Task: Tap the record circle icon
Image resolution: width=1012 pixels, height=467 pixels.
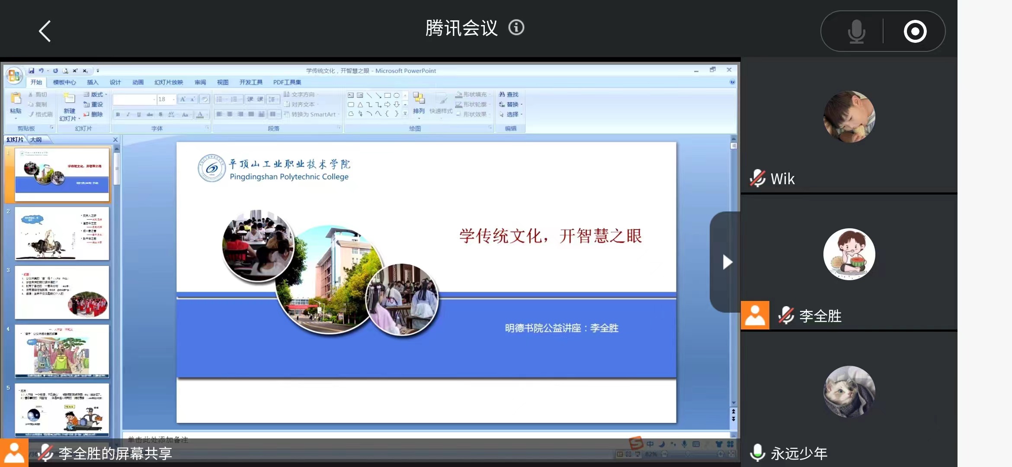Action: click(x=915, y=32)
